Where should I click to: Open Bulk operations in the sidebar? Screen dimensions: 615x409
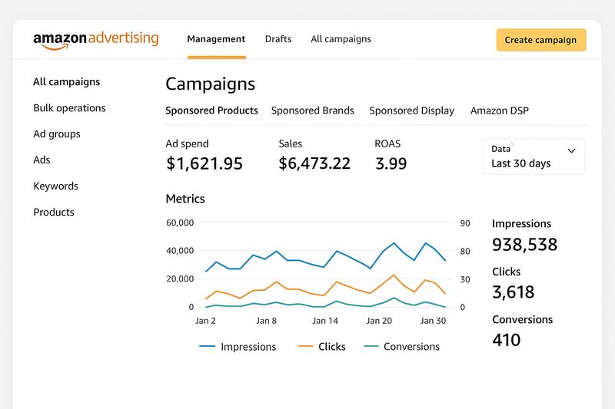[x=69, y=108]
